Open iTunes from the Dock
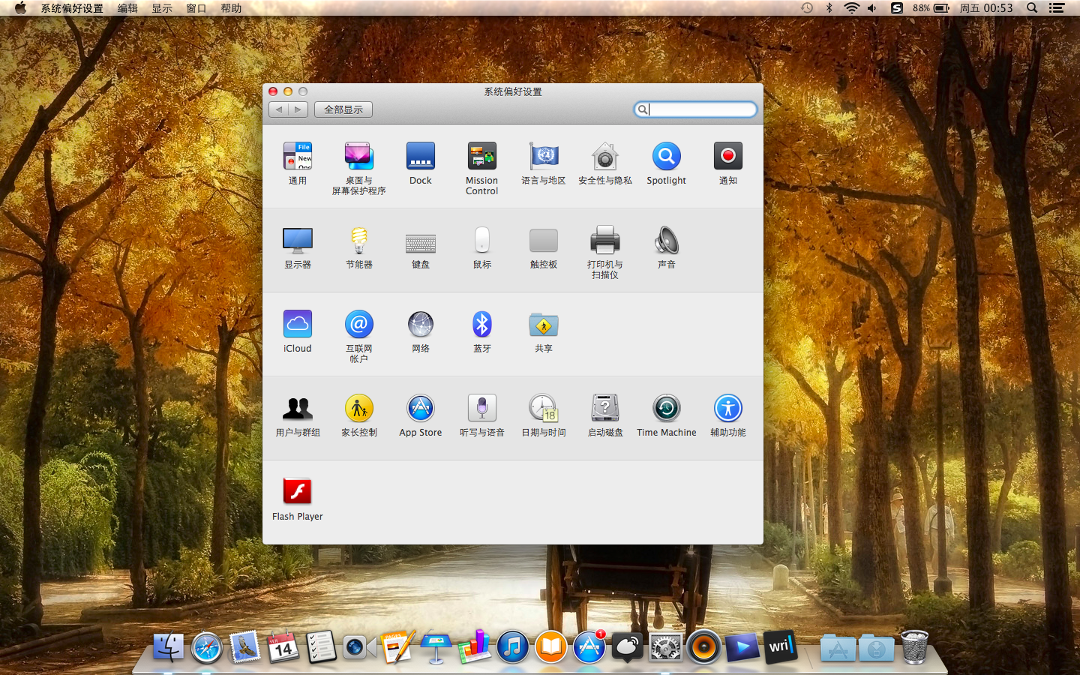The width and height of the screenshot is (1080, 675). point(512,646)
